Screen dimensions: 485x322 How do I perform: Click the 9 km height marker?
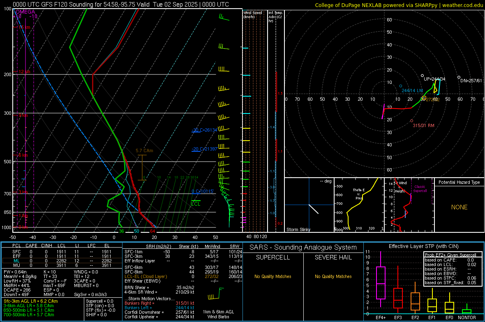point(23,115)
